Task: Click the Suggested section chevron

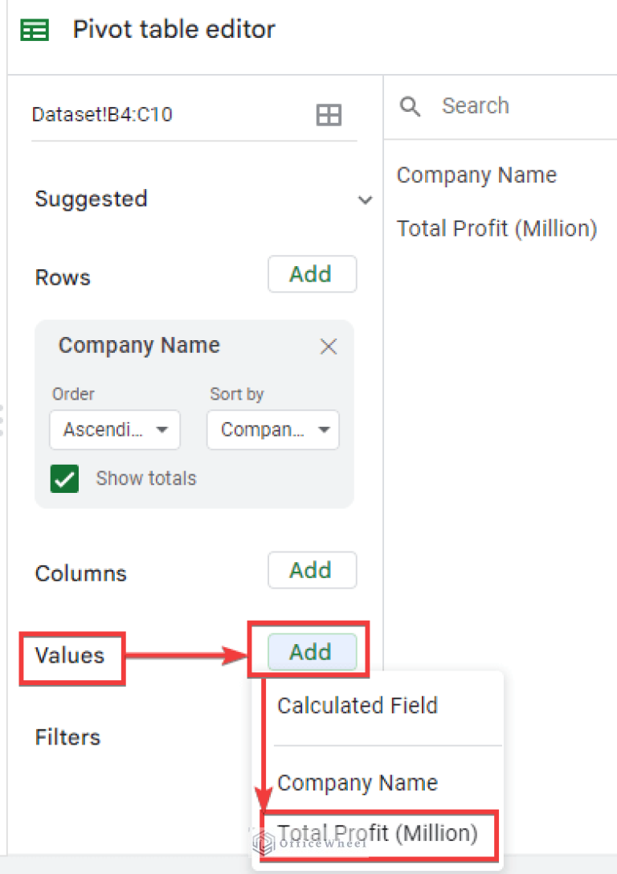Action: coord(366,199)
